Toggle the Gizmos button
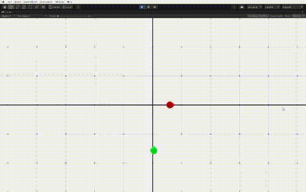 click(296, 16)
